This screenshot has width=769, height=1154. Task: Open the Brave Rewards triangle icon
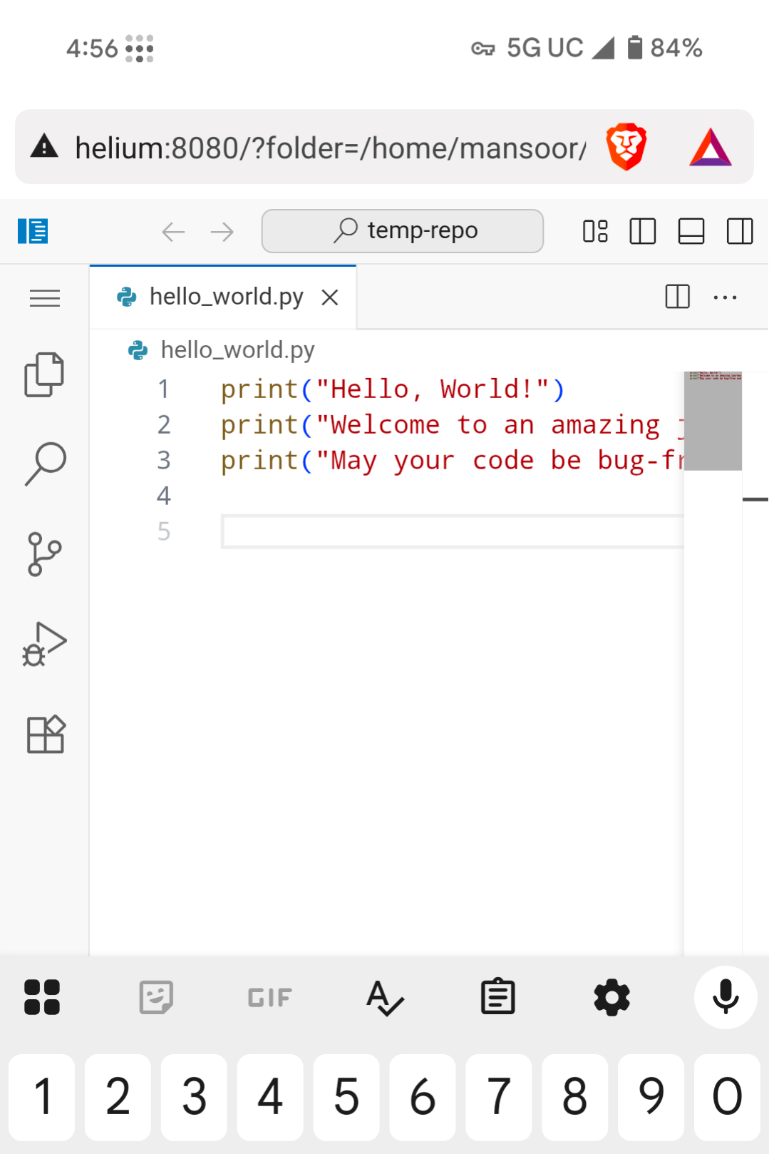click(711, 147)
